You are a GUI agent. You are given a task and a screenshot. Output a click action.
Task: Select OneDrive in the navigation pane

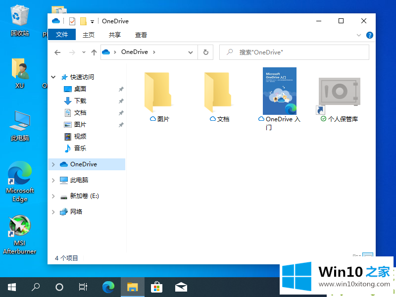pos(83,164)
